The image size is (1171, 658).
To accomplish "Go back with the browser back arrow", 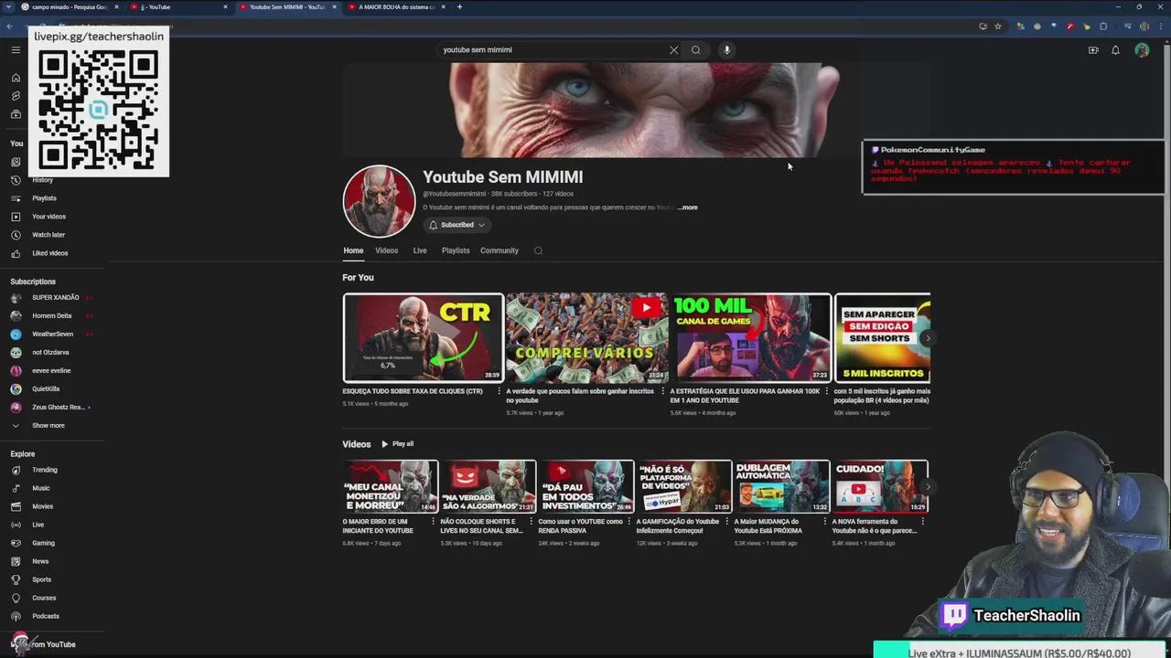I will [x=9, y=27].
